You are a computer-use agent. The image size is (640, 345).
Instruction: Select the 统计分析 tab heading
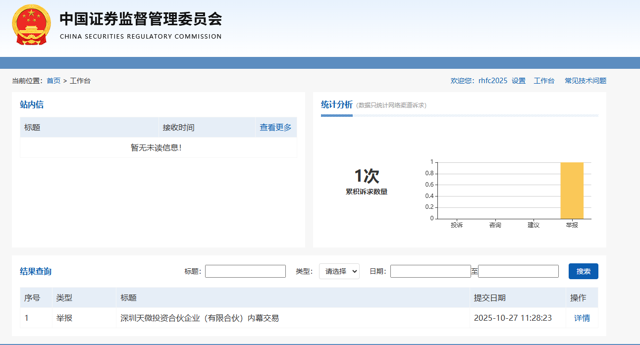point(337,104)
